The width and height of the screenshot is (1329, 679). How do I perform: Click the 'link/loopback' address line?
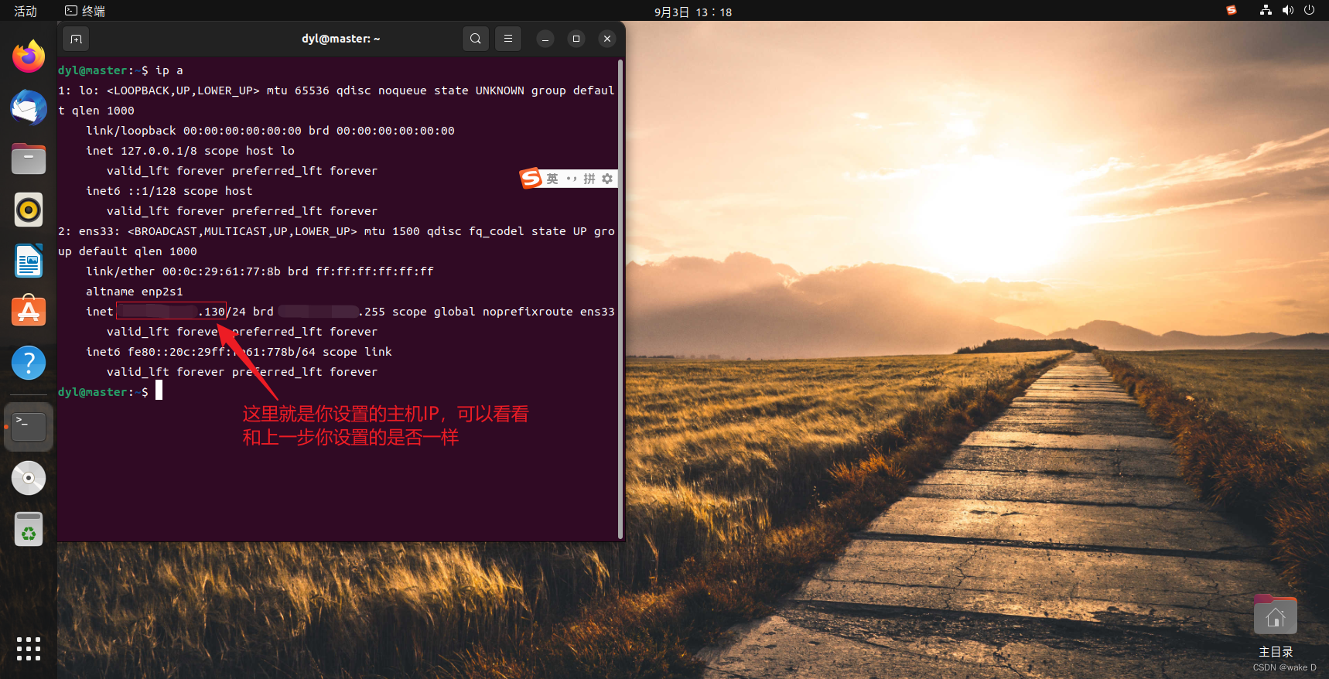pos(271,131)
